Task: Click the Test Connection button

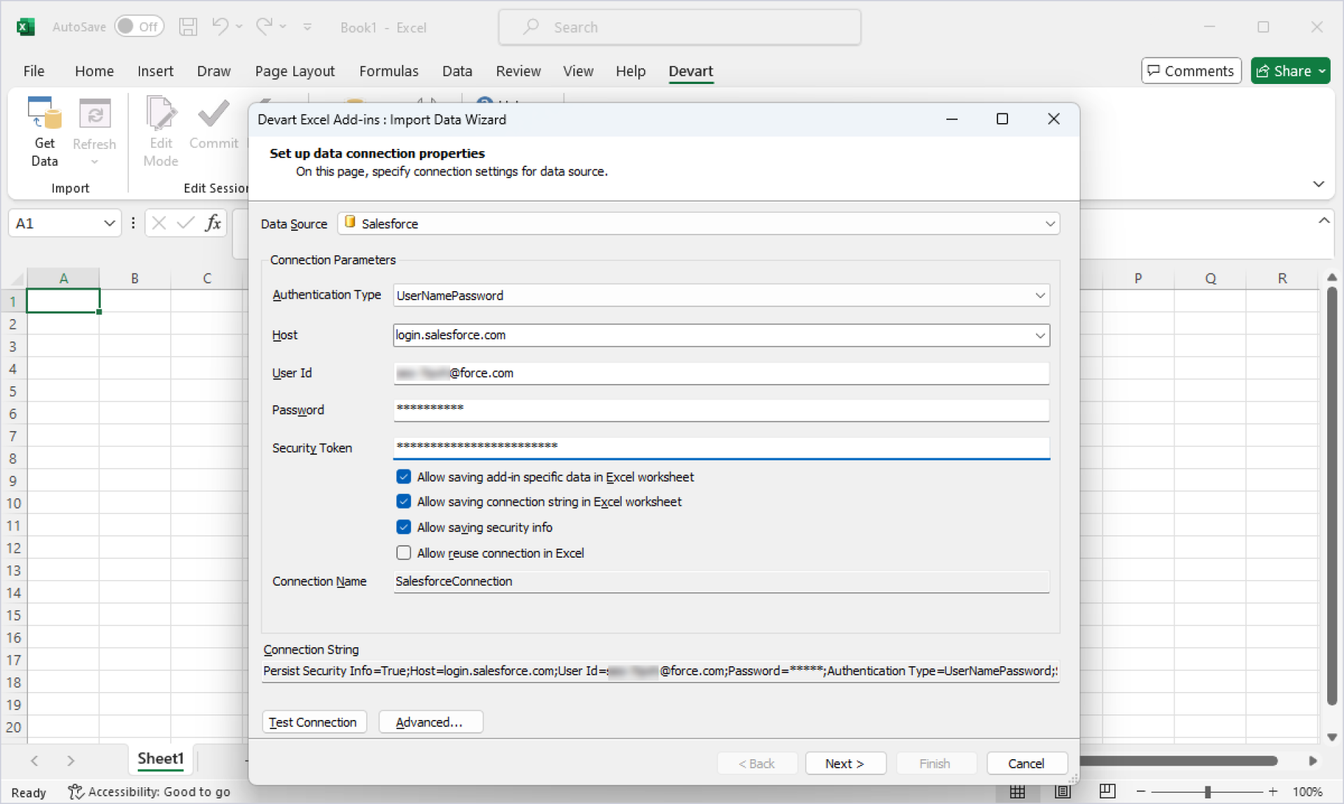Action: 314,722
